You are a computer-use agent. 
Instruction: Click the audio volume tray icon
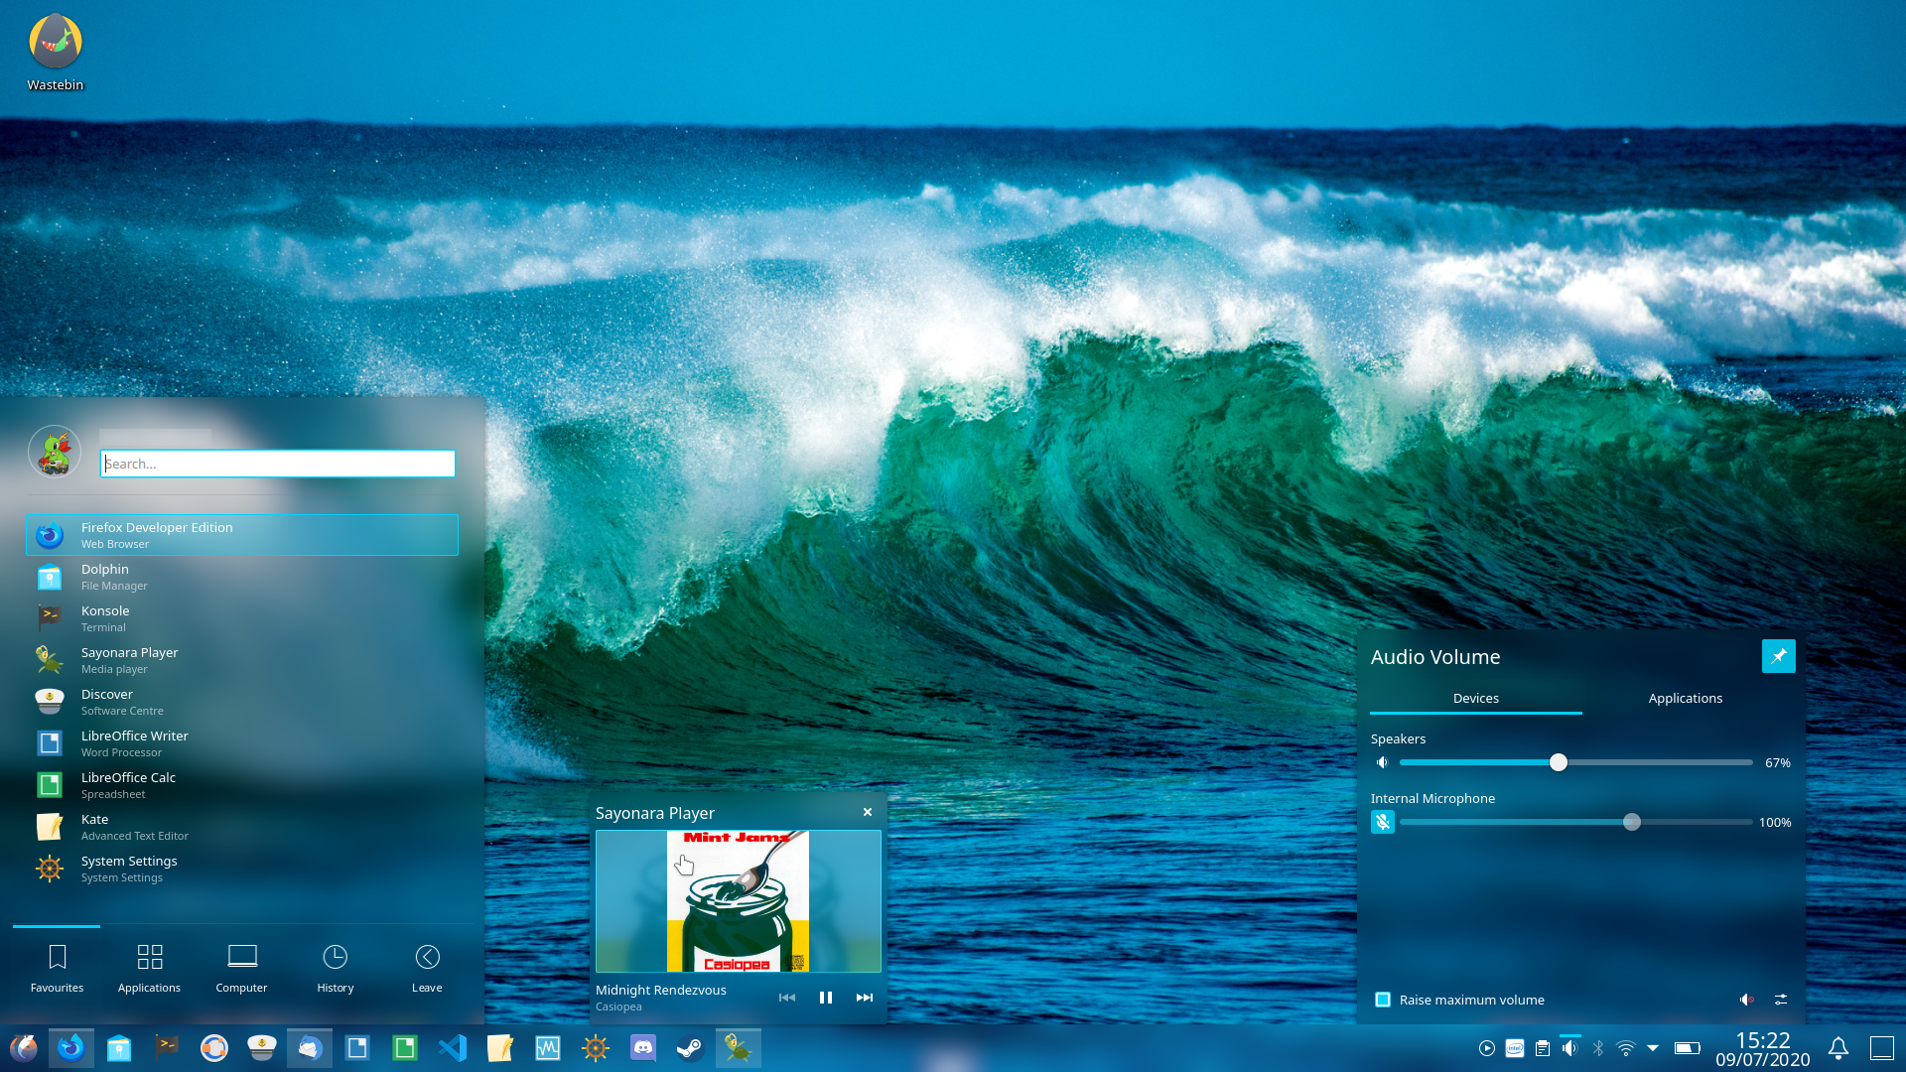coord(1569,1048)
